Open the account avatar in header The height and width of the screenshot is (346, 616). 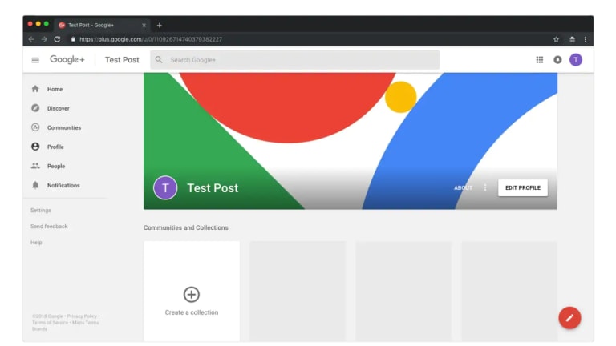click(576, 59)
